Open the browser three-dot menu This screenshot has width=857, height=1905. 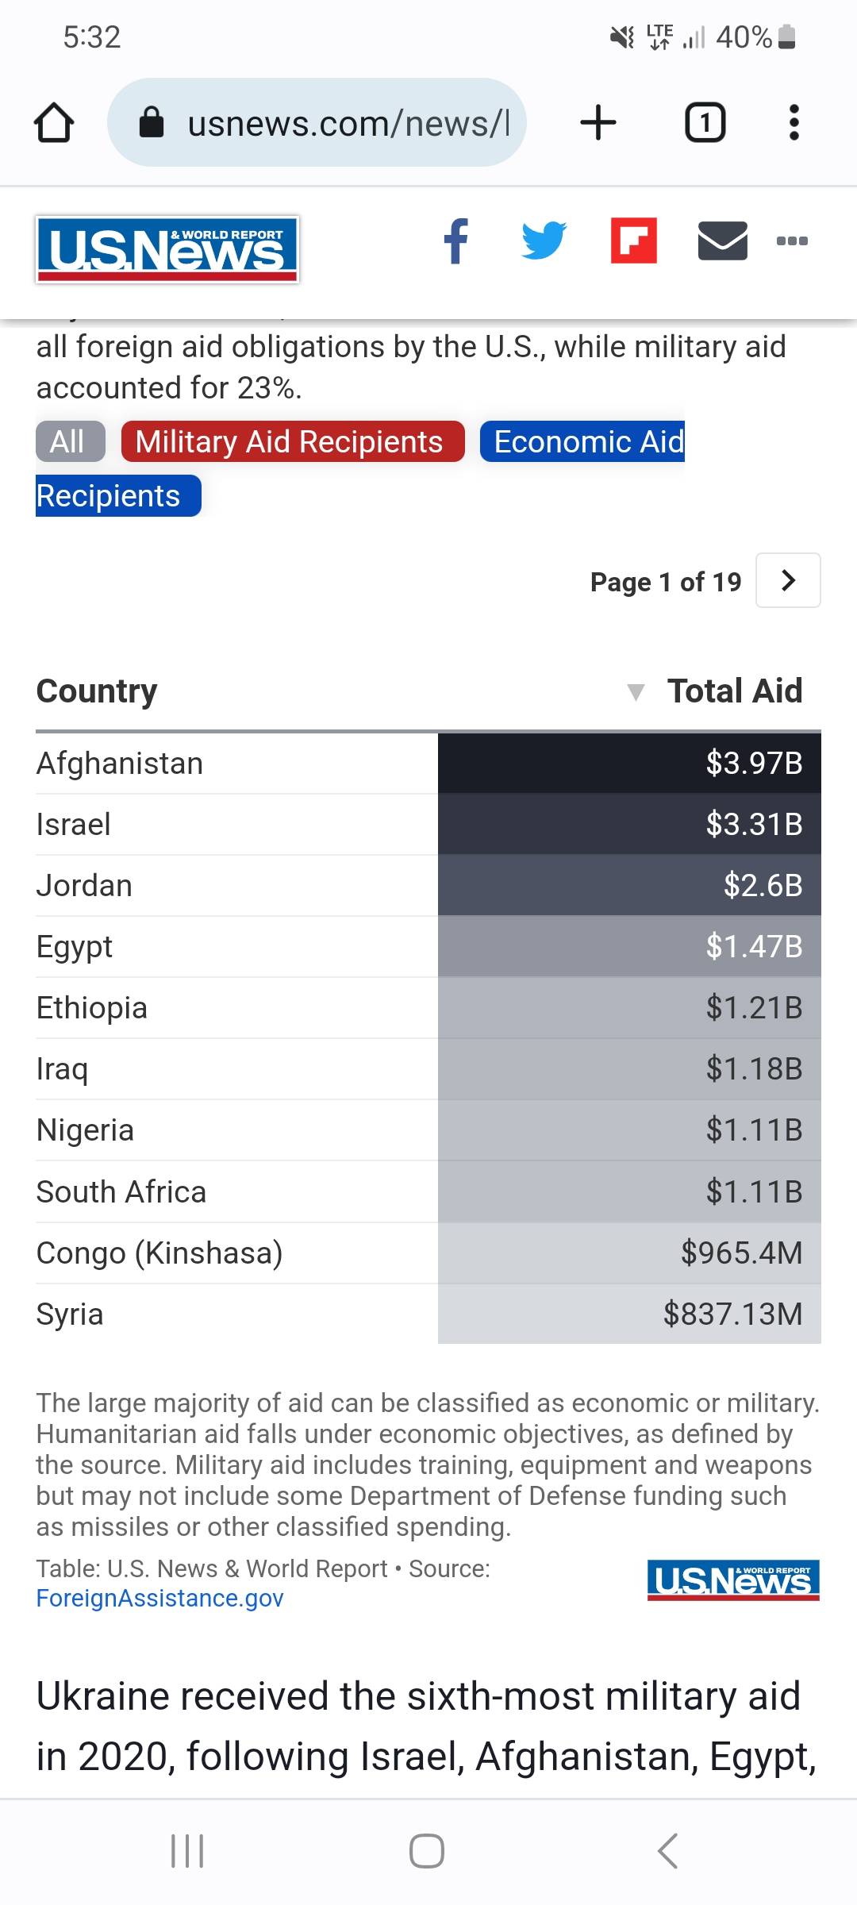[x=794, y=123]
